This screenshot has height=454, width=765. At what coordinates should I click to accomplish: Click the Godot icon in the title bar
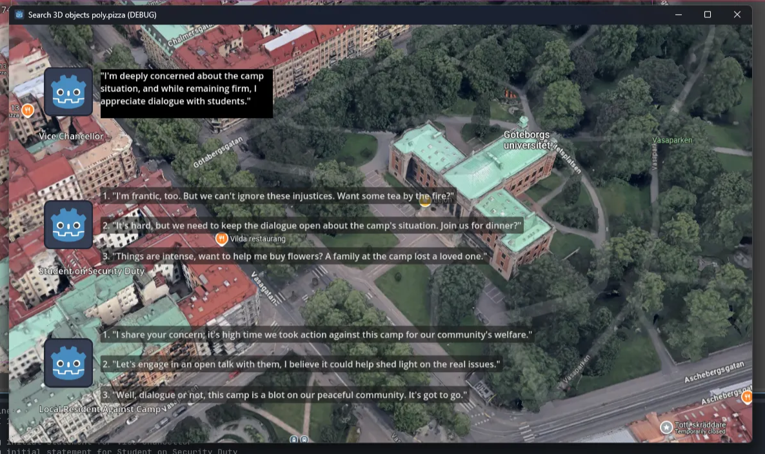coord(19,15)
